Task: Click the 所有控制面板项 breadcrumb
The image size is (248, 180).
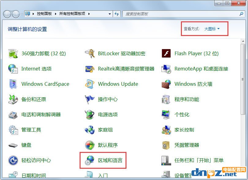Action: pyautogui.click(x=72, y=14)
